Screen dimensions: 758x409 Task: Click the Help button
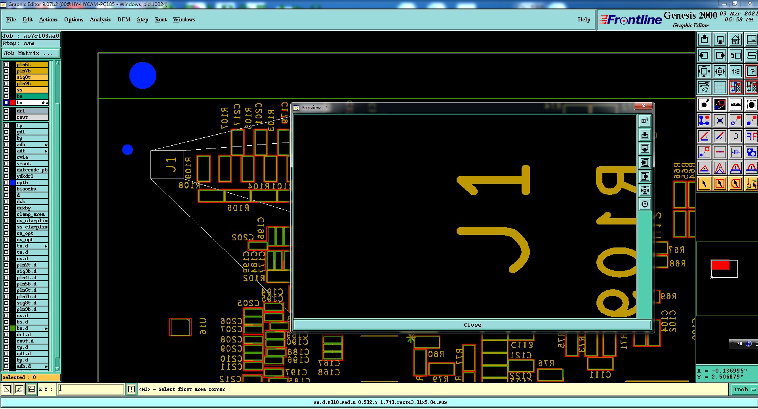point(584,19)
